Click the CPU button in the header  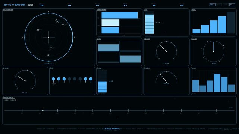click(x=212, y=5)
